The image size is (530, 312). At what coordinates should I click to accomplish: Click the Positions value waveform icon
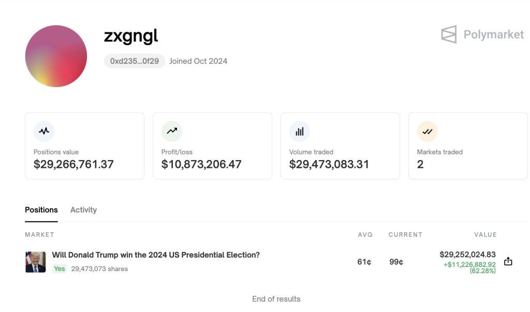pos(43,131)
